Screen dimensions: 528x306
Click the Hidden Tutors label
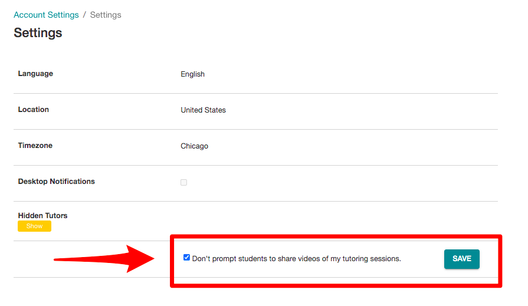coord(42,215)
